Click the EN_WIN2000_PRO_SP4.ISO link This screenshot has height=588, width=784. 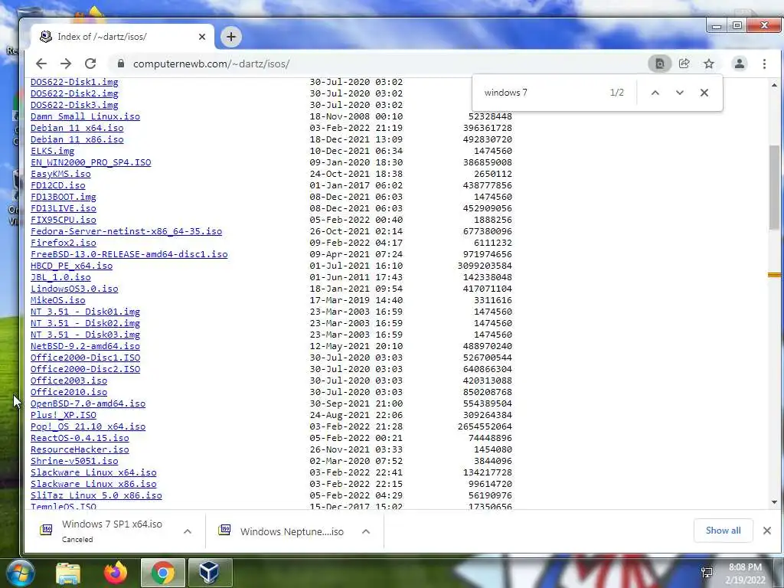tap(90, 162)
